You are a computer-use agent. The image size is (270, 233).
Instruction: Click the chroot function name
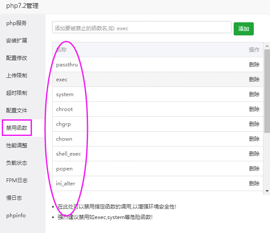[x=64, y=109]
